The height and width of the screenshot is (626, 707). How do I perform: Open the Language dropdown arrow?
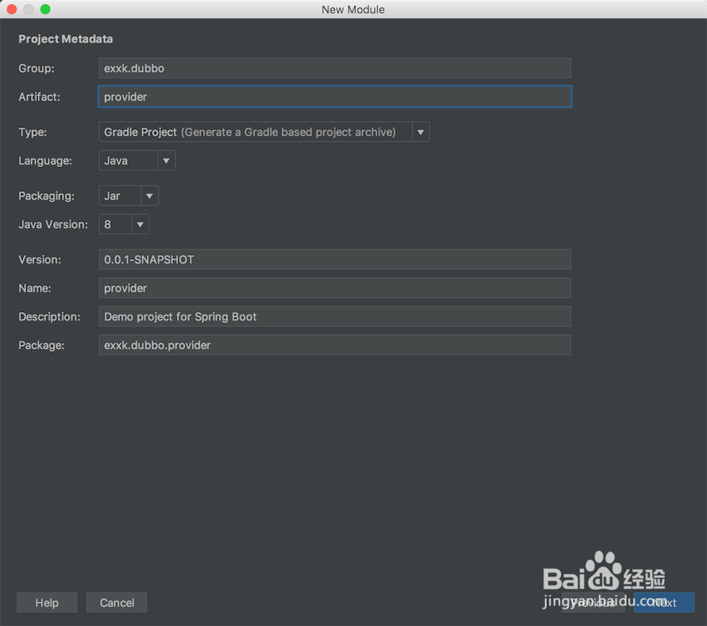[x=166, y=160]
